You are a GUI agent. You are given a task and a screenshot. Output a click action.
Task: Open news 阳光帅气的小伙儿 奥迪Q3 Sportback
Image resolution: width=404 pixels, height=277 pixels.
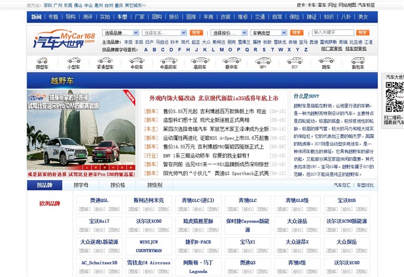coord(216,174)
